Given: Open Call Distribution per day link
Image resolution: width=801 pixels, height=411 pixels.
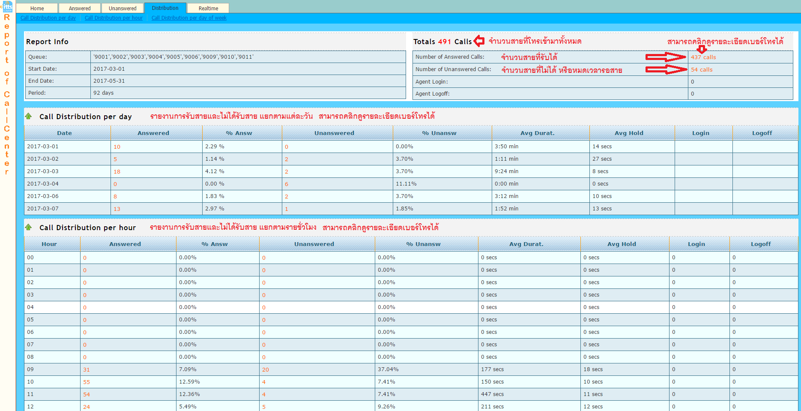Looking at the screenshot, I should (48, 18).
